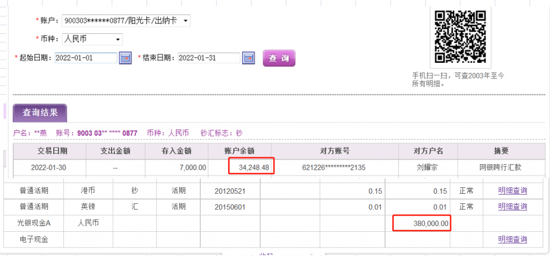Click the 摘要 column header
Viewport: 550px width, 256px height.
(501, 151)
